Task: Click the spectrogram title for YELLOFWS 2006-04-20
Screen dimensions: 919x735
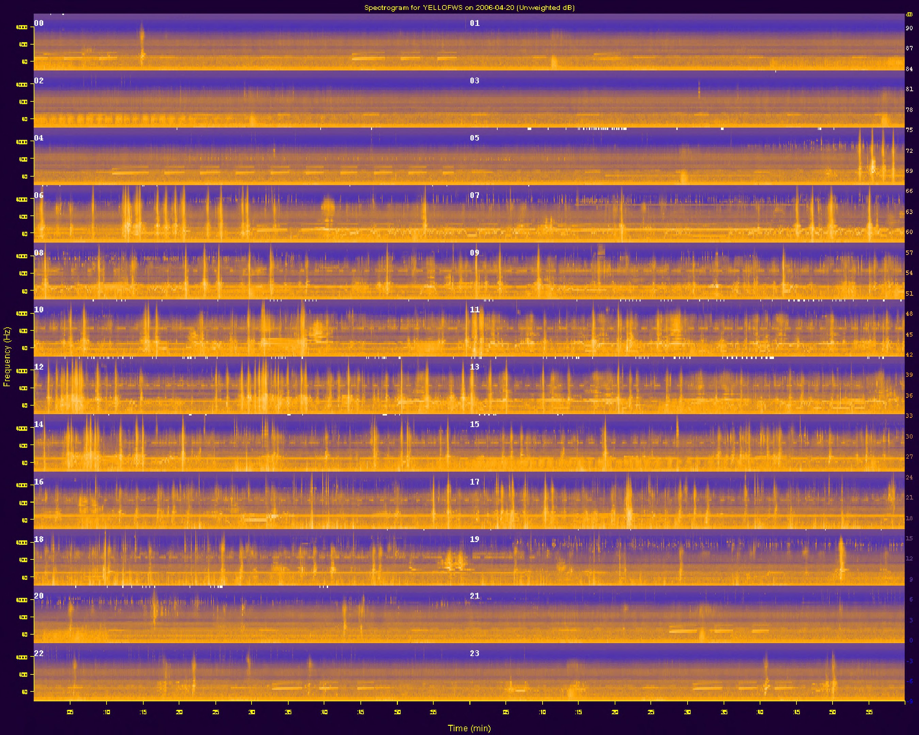Action: pyautogui.click(x=469, y=7)
